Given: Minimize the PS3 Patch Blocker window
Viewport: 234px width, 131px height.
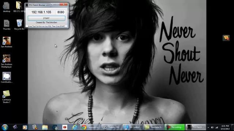Looking at the screenshot, I should [x=52, y=5].
